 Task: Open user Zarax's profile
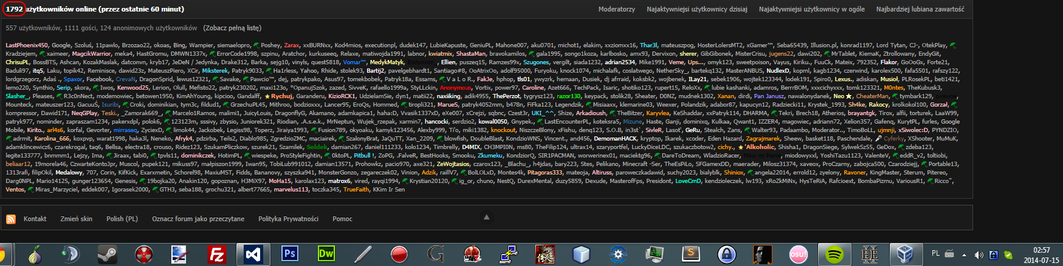pyautogui.click(x=292, y=45)
